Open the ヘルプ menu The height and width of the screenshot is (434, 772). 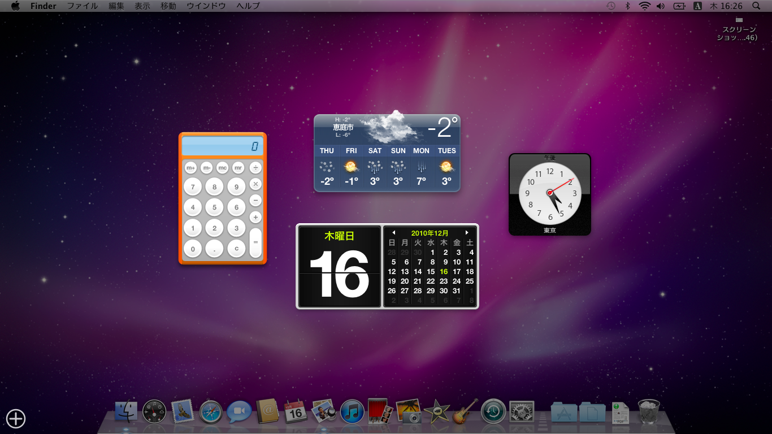[x=248, y=6]
